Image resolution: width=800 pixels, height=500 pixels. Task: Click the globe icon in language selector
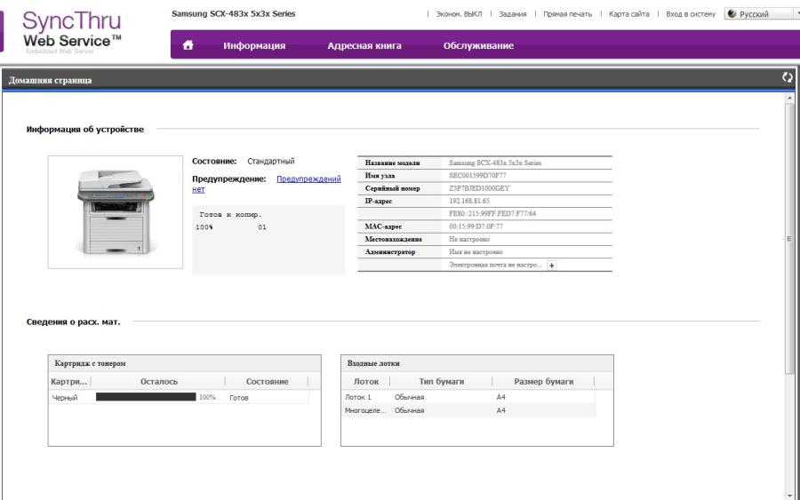(x=734, y=14)
